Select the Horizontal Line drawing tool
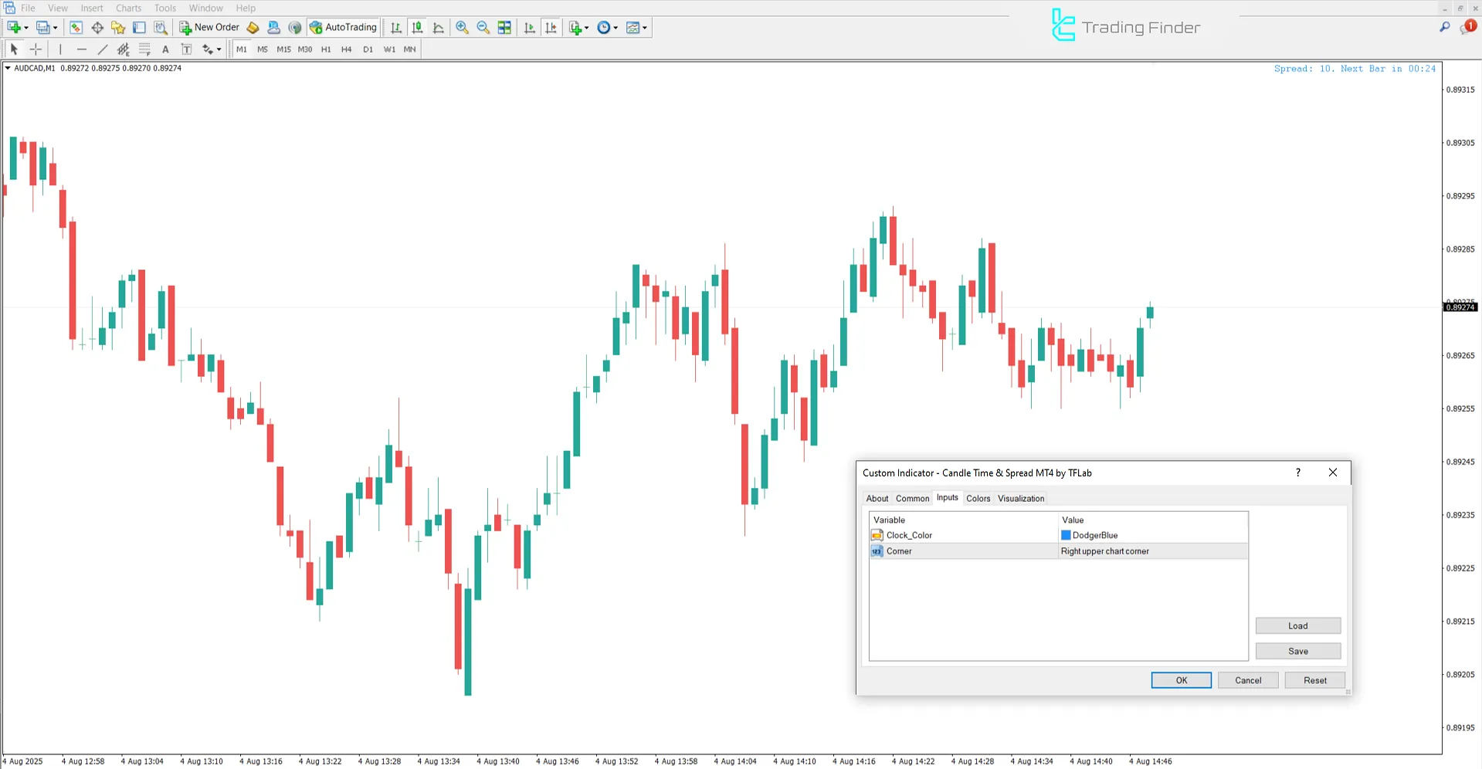1482x769 pixels. point(81,49)
